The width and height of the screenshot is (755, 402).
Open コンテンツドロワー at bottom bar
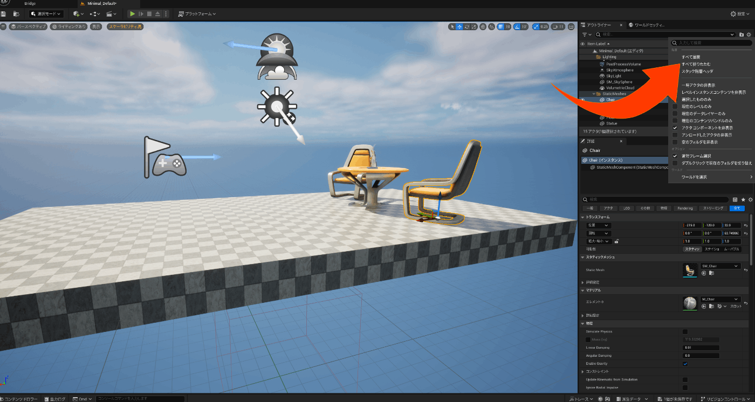coord(19,399)
